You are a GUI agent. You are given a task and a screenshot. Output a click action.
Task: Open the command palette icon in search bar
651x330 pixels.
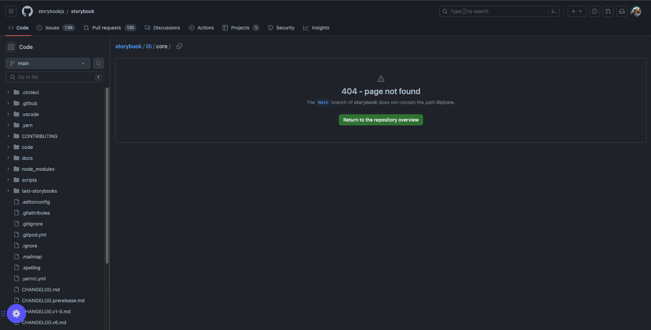554,11
